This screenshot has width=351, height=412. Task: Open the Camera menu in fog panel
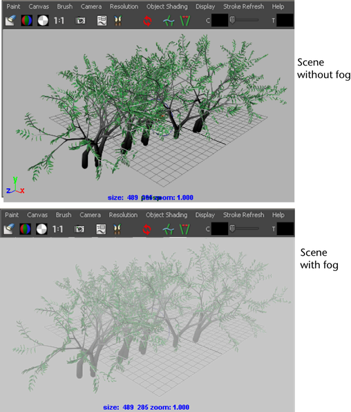point(90,215)
